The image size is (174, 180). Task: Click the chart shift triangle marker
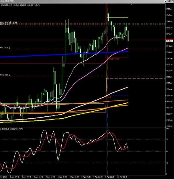point(132,4)
